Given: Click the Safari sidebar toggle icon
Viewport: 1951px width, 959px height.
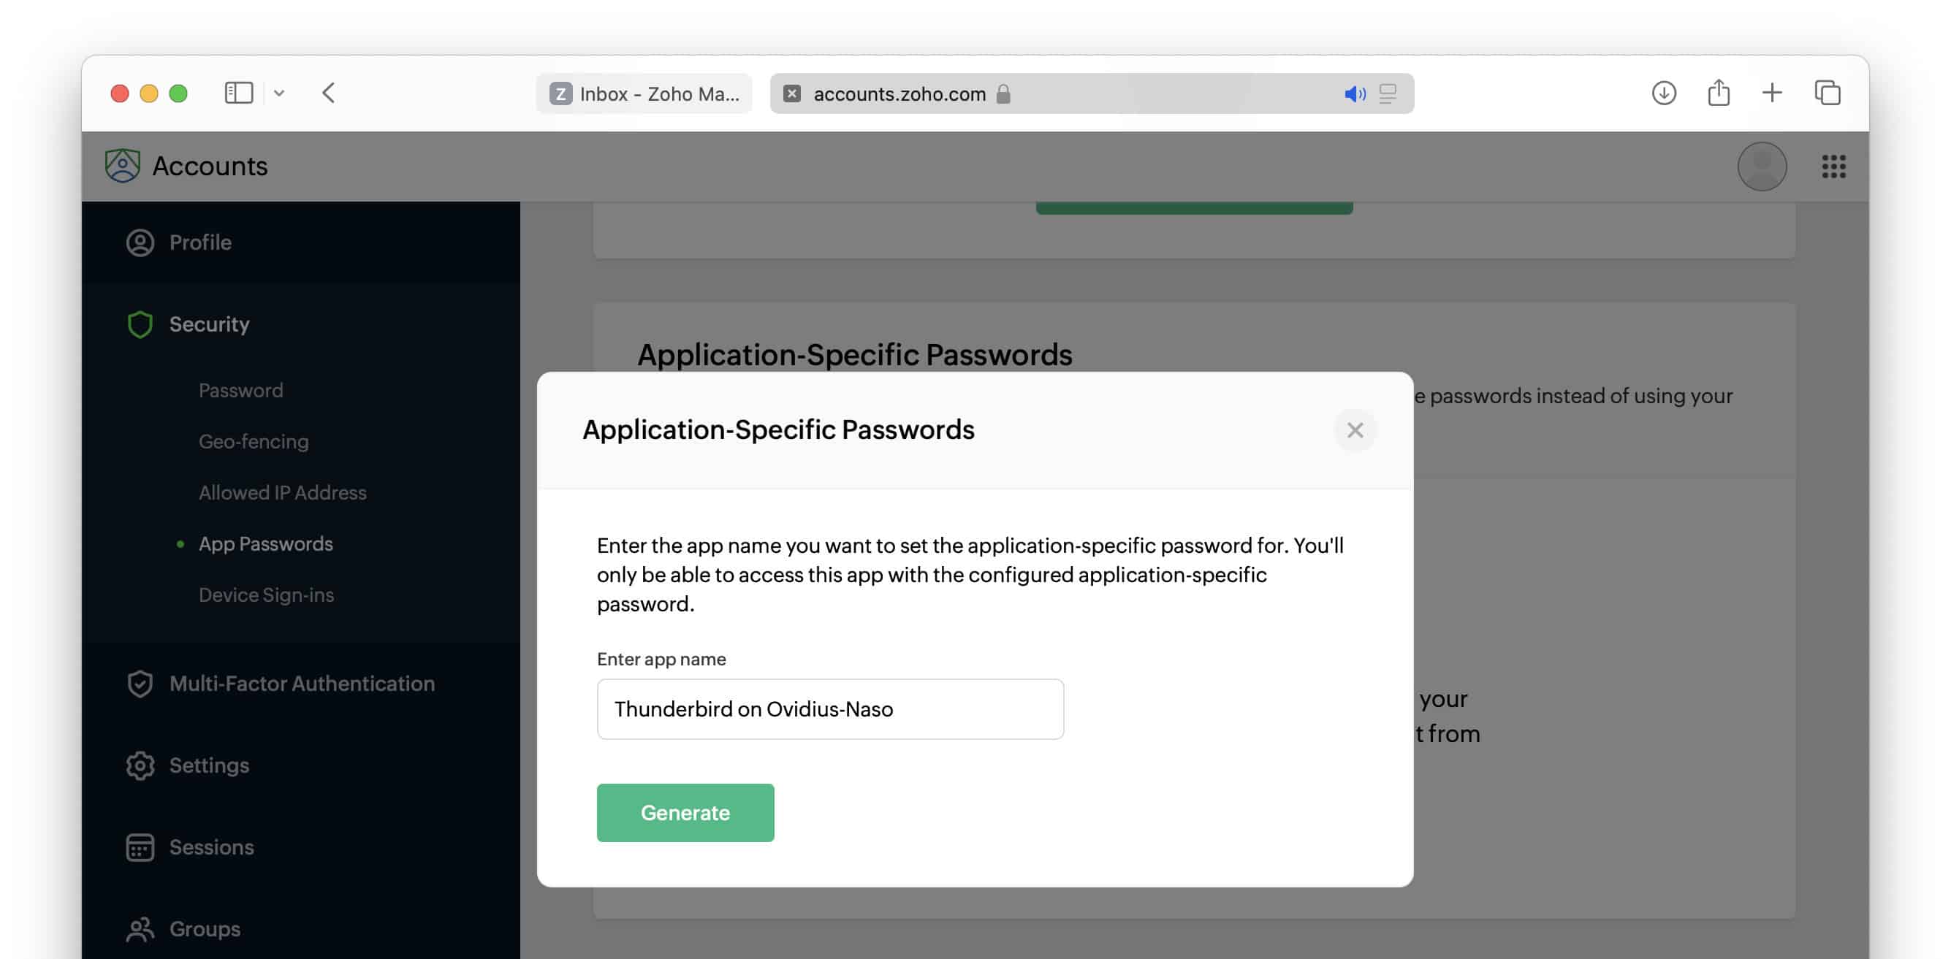Looking at the screenshot, I should point(238,93).
